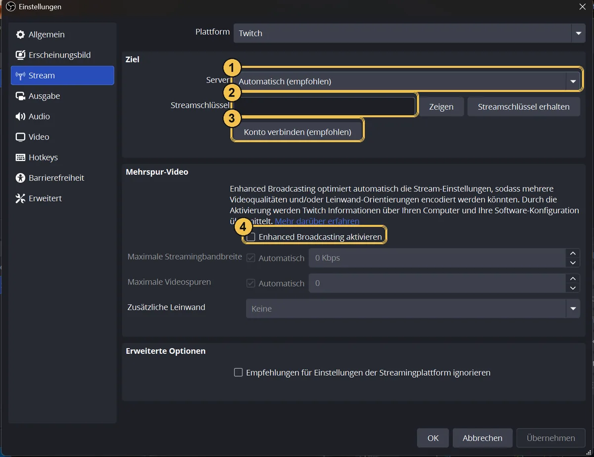
Task: Select the Stream settings section
Action: [62, 76]
